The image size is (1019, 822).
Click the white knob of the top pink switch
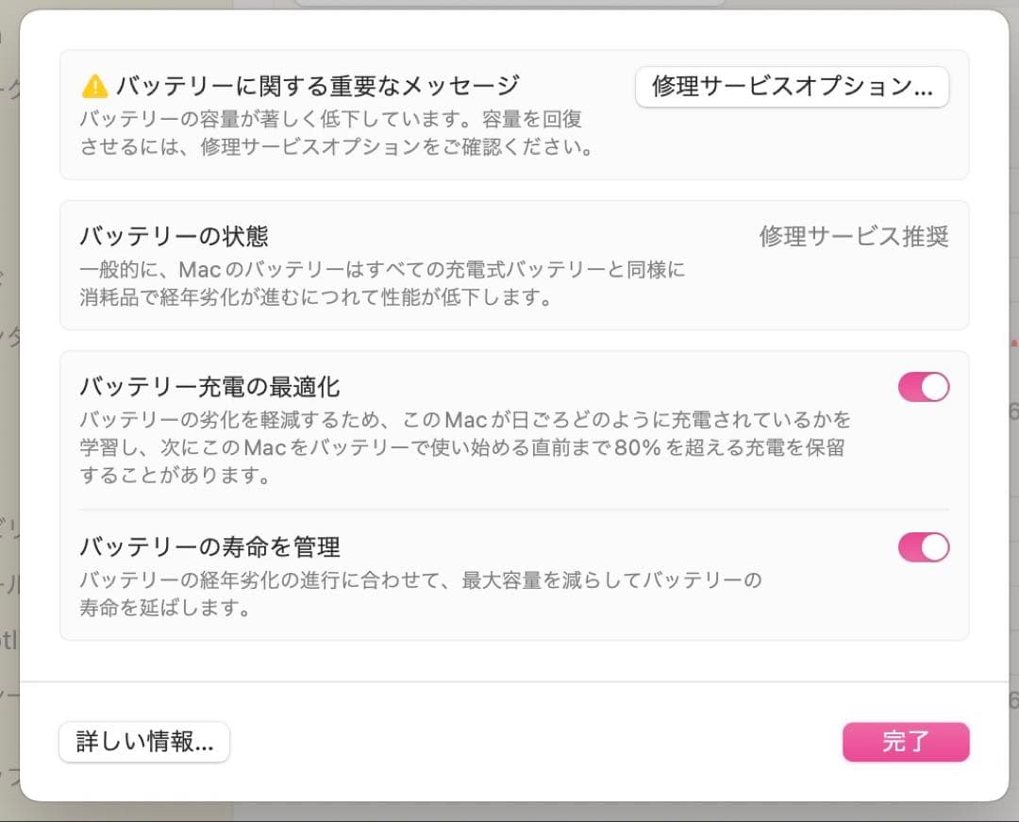[933, 387]
